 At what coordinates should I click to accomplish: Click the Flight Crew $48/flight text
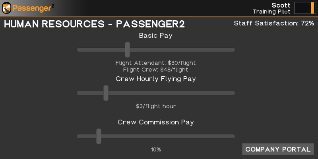pyautogui.click(x=155, y=70)
